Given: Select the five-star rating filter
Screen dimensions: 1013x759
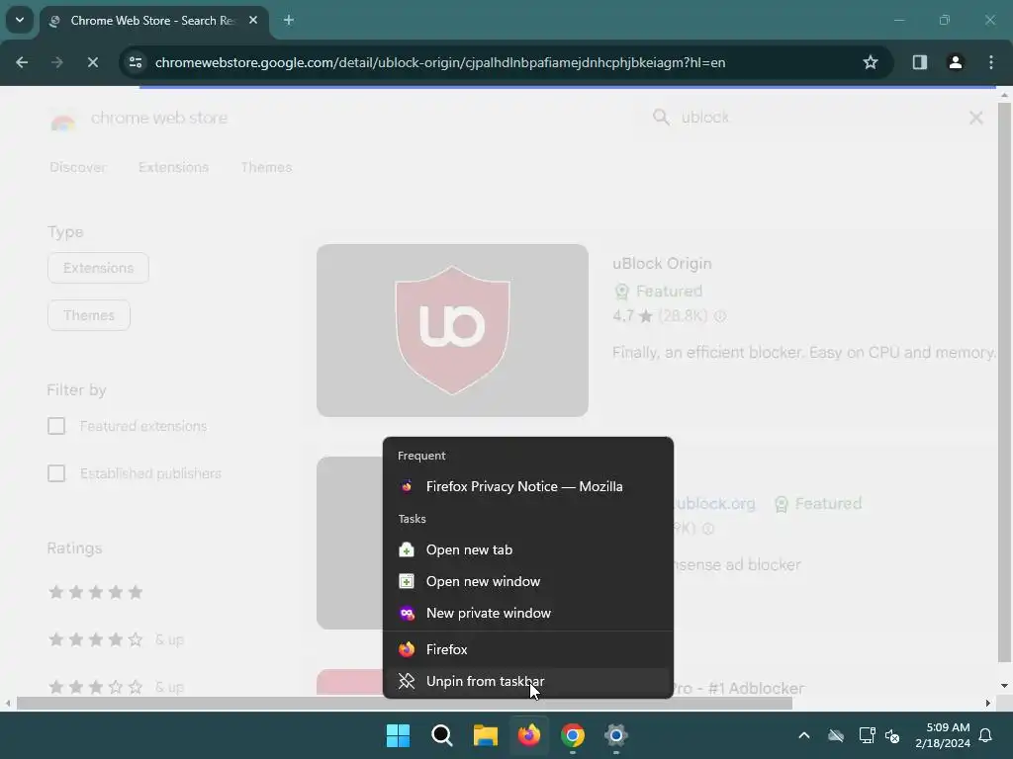Looking at the screenshot, I should coord(96,592).
